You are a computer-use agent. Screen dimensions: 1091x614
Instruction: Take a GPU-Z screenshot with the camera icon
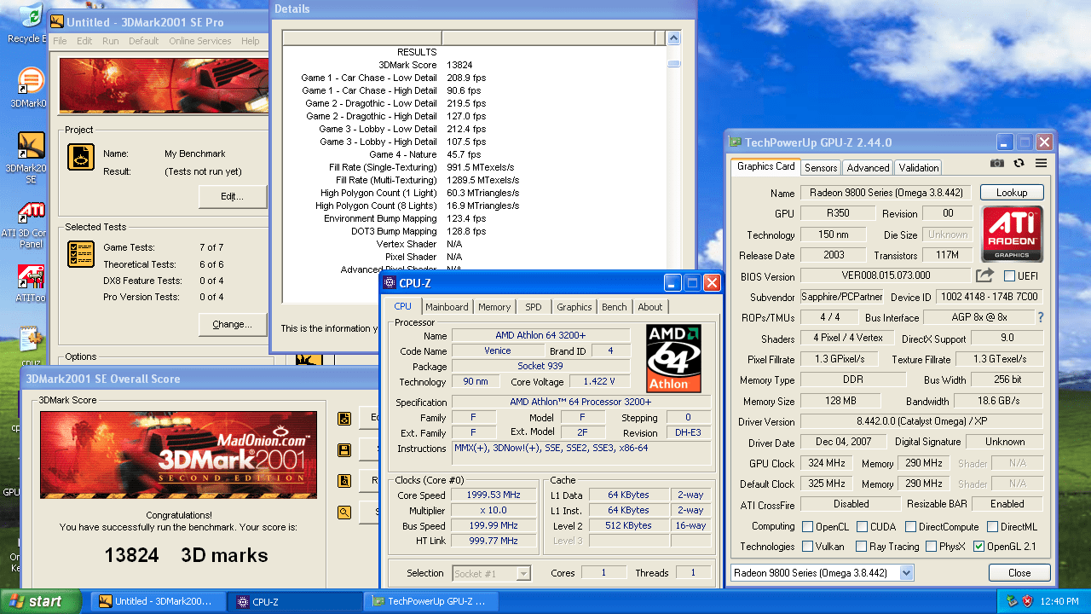[997, 164]
